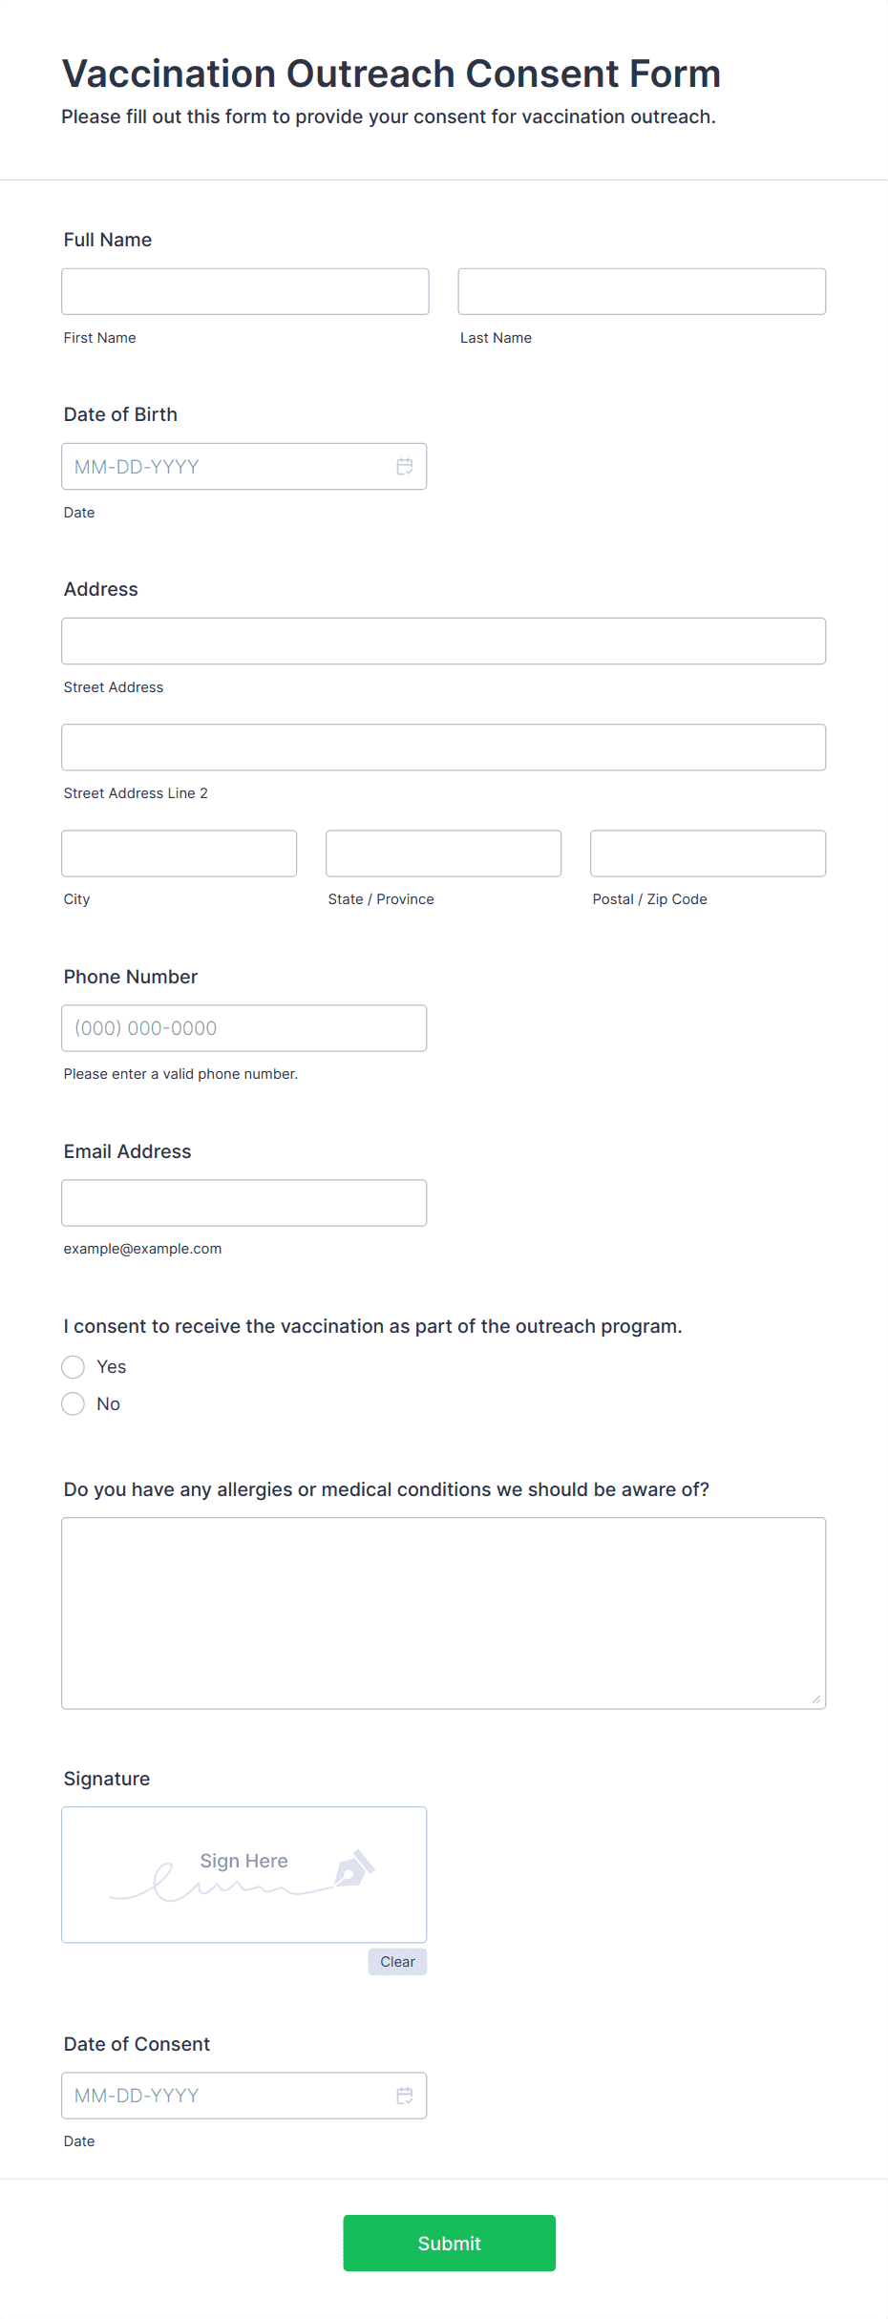Screen dimensions: 888x2319
Task: Select Yes to consent to vaccination
Action: pyautogui.click(x=73, y=1366)
